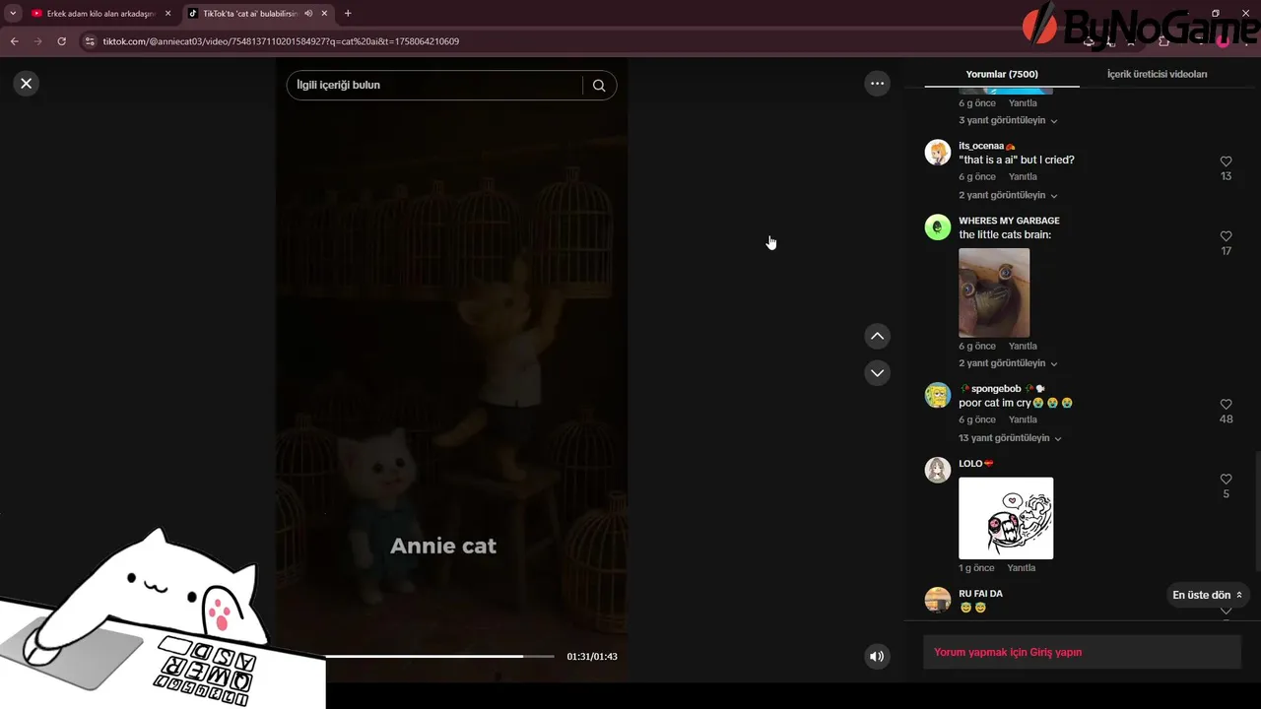Like the spongebob comment
The width and height of the screenshot is (1261, 709).
(1227, 405)
